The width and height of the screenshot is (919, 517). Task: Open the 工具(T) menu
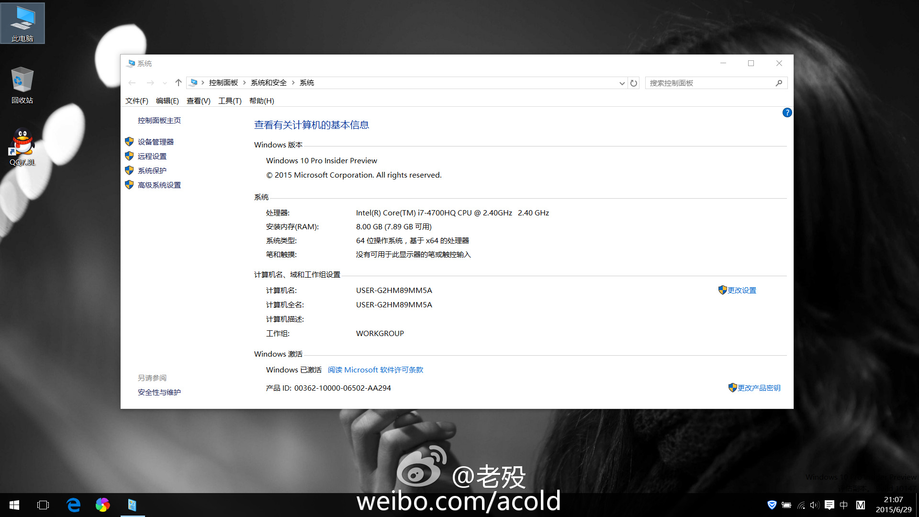point(230,101)
